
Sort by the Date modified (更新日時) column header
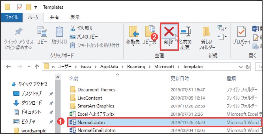point(180,79)
